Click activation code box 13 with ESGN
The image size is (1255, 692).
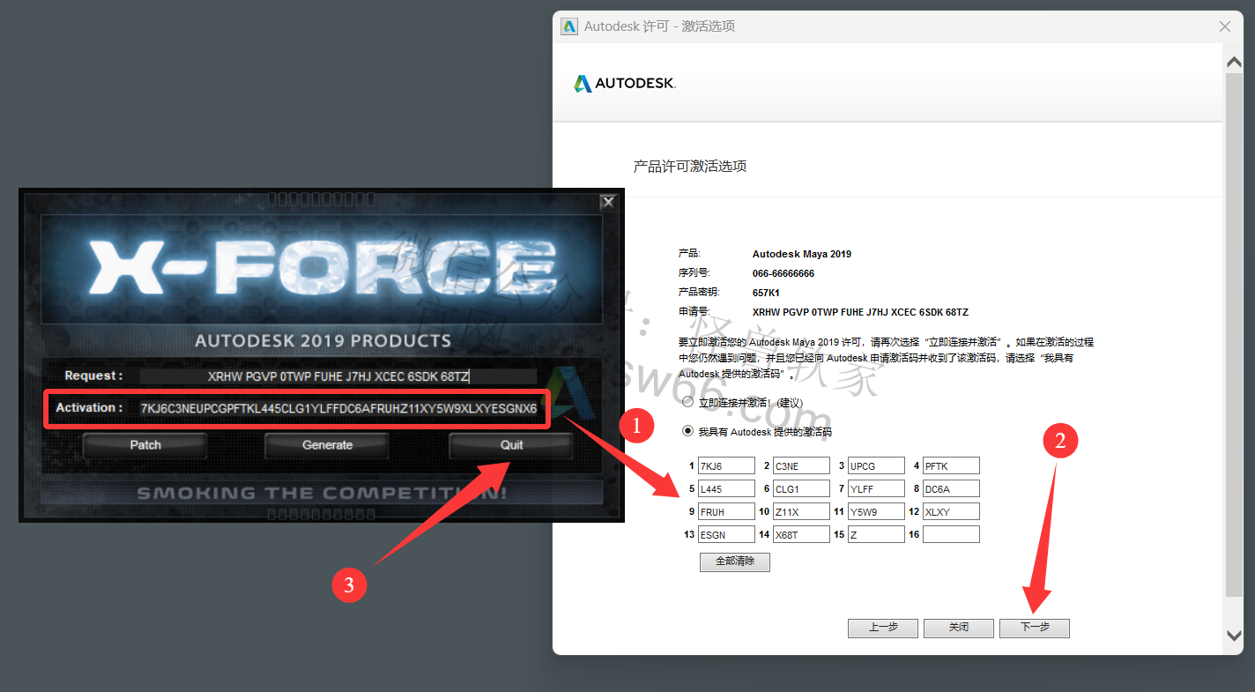click(x=726, y=534)
